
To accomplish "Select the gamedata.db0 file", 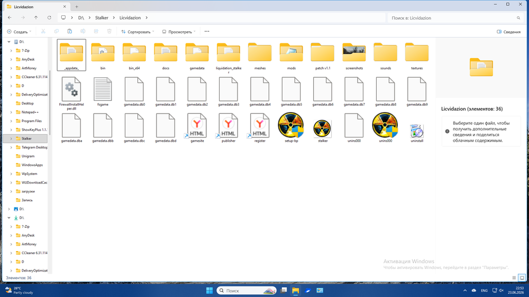I will [x=134, y=89].
